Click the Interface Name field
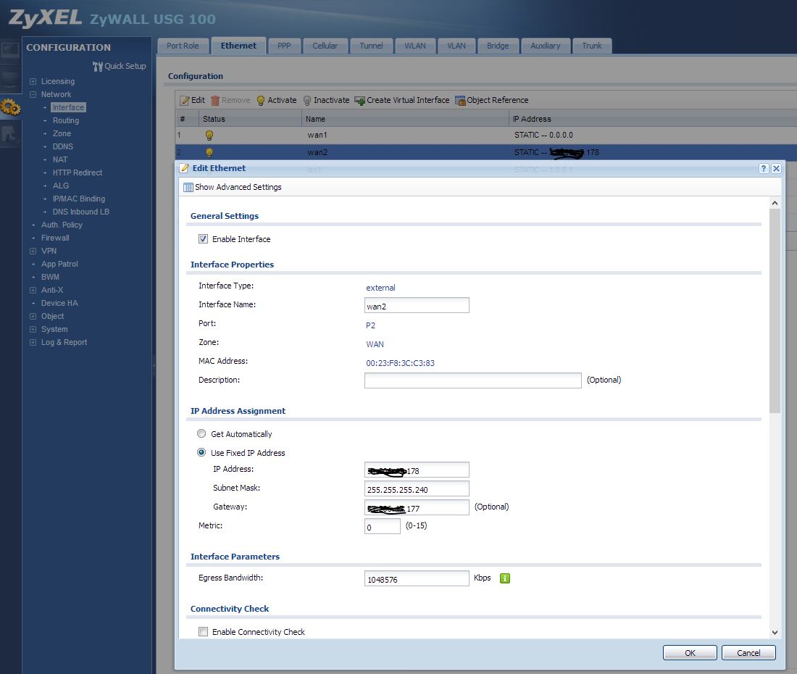The image size is (797, 674). [x=417, y=306]
